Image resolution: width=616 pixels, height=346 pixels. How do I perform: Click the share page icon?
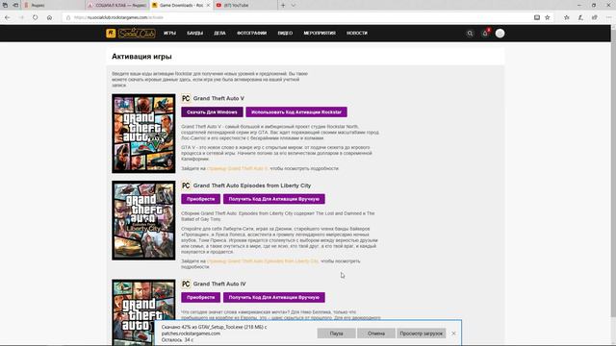pyautogui.click(x=595, y=17)
